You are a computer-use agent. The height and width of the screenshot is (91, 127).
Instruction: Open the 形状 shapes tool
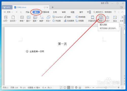coord(48,19)
